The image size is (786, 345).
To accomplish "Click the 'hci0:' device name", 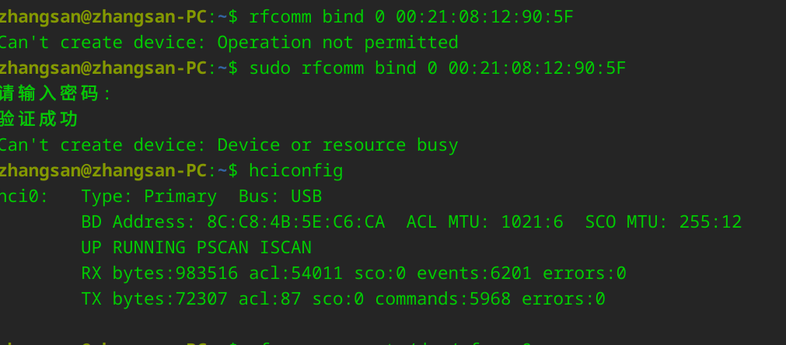I will (x=23, y=197).
